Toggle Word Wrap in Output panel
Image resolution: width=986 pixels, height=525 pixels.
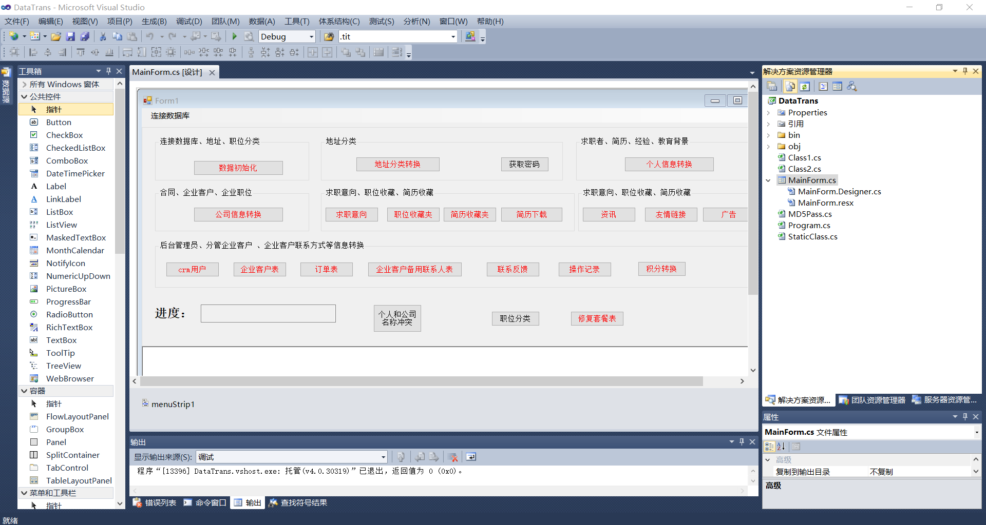coord(471,457)
